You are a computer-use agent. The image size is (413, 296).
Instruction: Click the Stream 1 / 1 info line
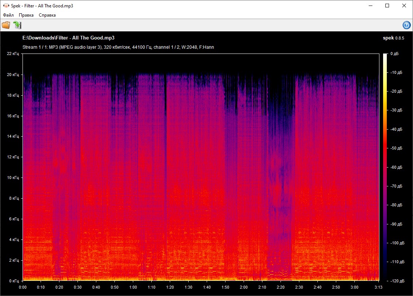118,47
